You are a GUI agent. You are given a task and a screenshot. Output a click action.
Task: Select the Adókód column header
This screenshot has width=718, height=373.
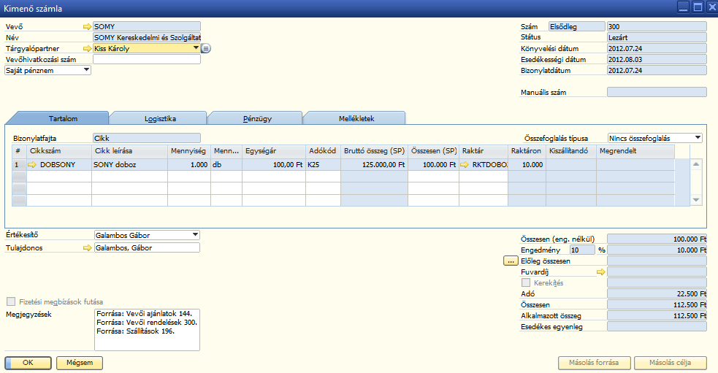(x=324, y=151)
